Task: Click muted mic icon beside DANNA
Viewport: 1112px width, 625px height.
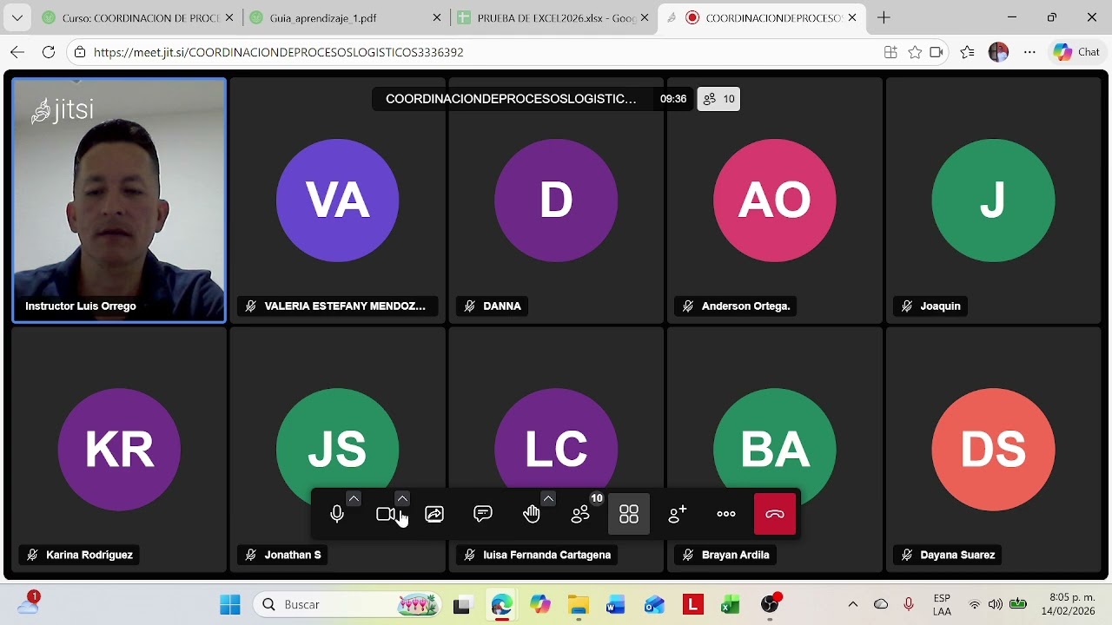Action: pyautogui.click(x=470, y=306)
